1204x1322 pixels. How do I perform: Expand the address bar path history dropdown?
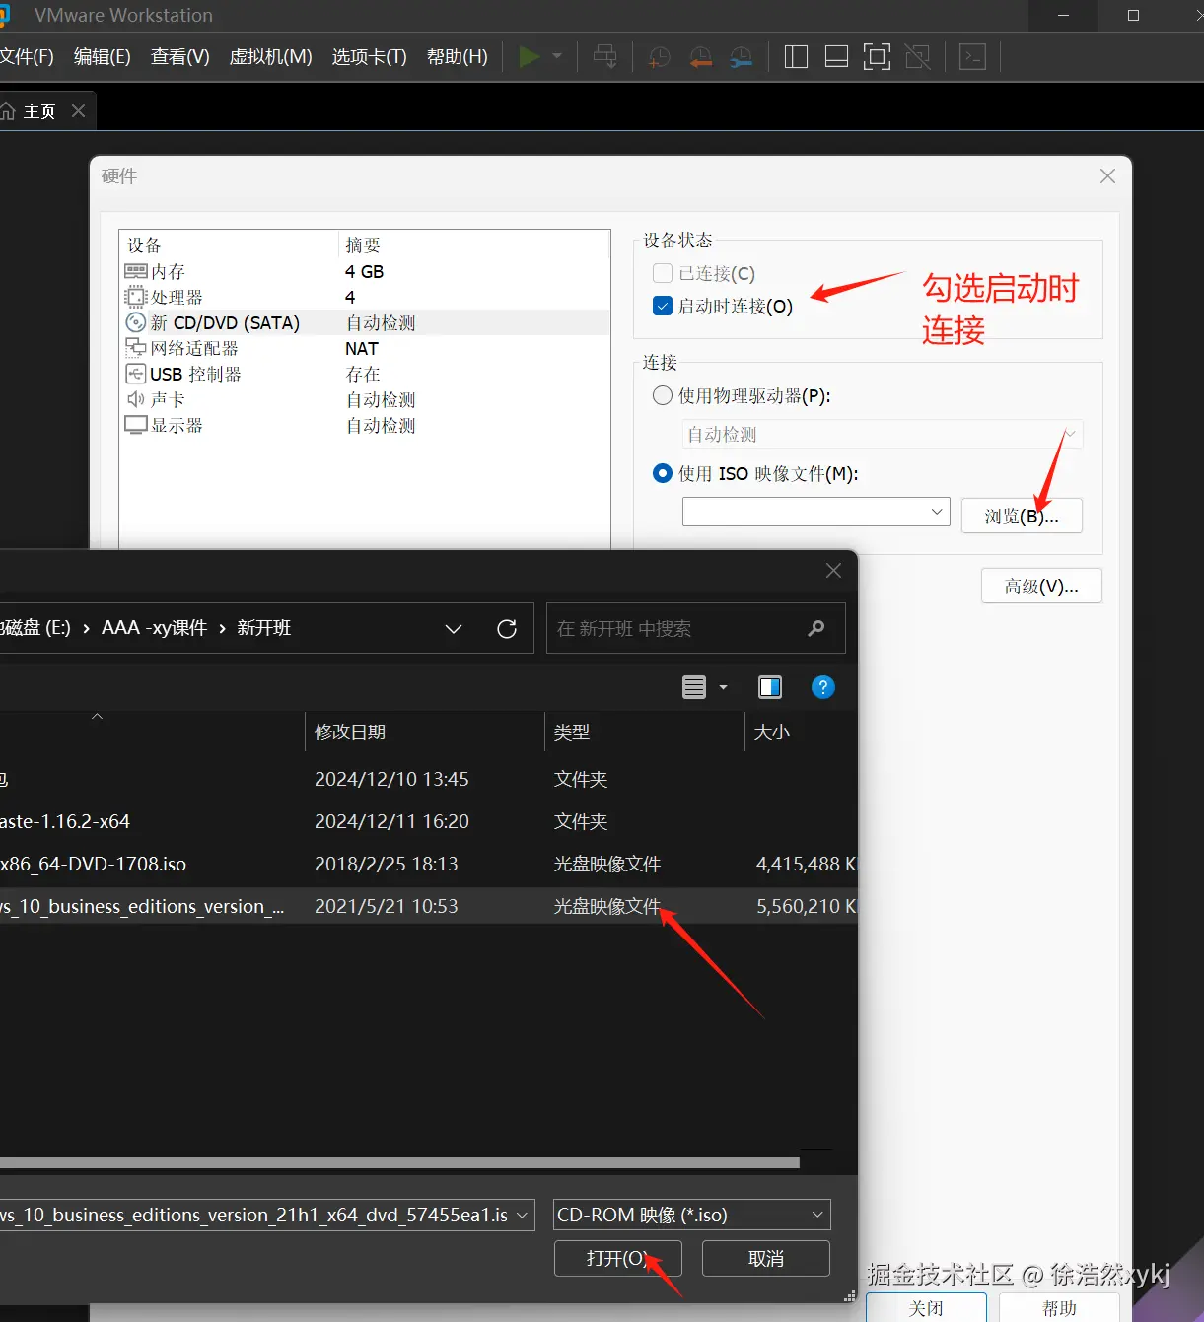(x=454, y=629)
